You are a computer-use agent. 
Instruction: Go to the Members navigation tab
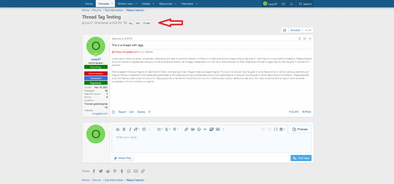click(x=187, y=4)
